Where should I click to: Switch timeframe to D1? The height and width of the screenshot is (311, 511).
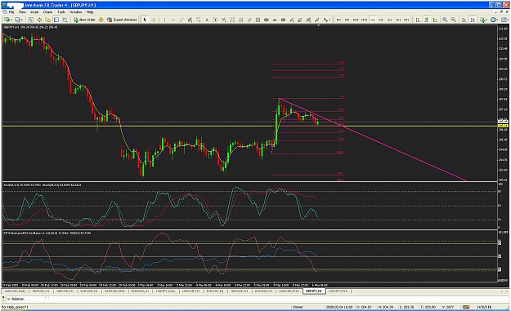tap(389, 20)
